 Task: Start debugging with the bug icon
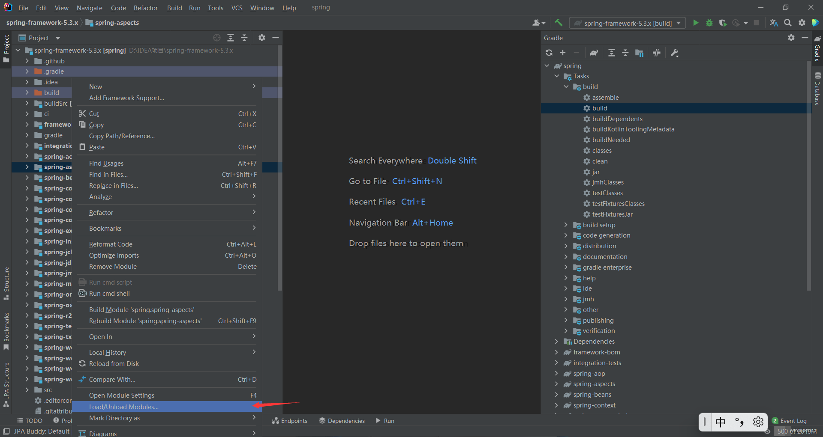pyautogui.click(x=709, y=23)
